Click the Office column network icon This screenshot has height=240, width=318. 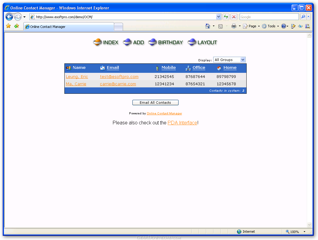point(188,68)
